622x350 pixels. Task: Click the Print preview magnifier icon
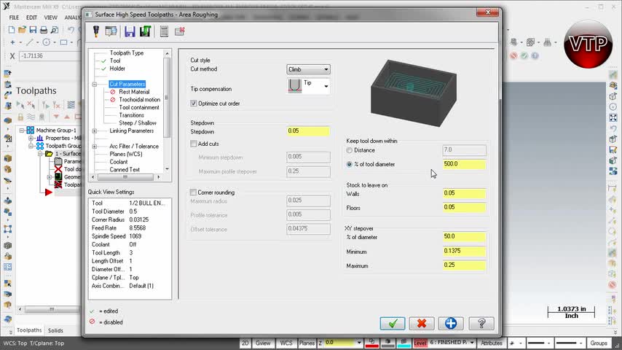(x=55, y=30)
